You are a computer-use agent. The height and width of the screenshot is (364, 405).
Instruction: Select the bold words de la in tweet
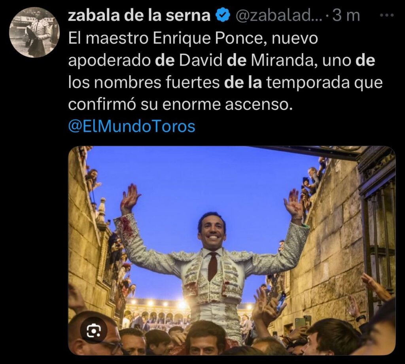pyautogui.click(x=243, y=82)
